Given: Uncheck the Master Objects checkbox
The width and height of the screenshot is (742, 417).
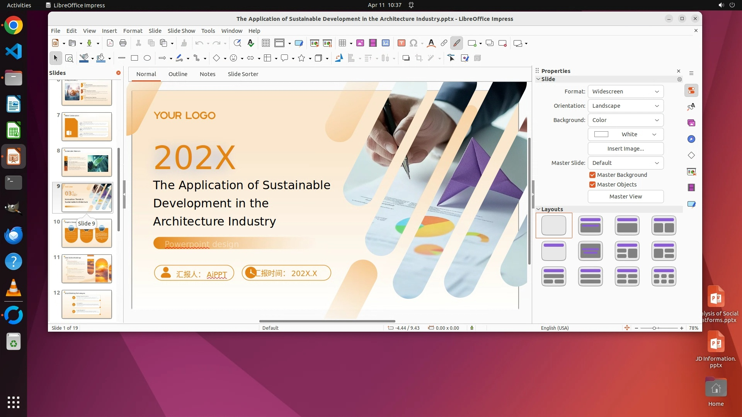Looking at the screenshot, I should pyautogui.click(x=592, y=185).
